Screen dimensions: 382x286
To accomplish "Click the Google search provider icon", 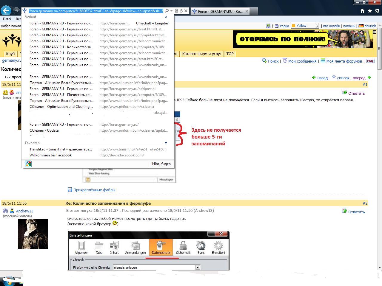I will tap(28, 164).
